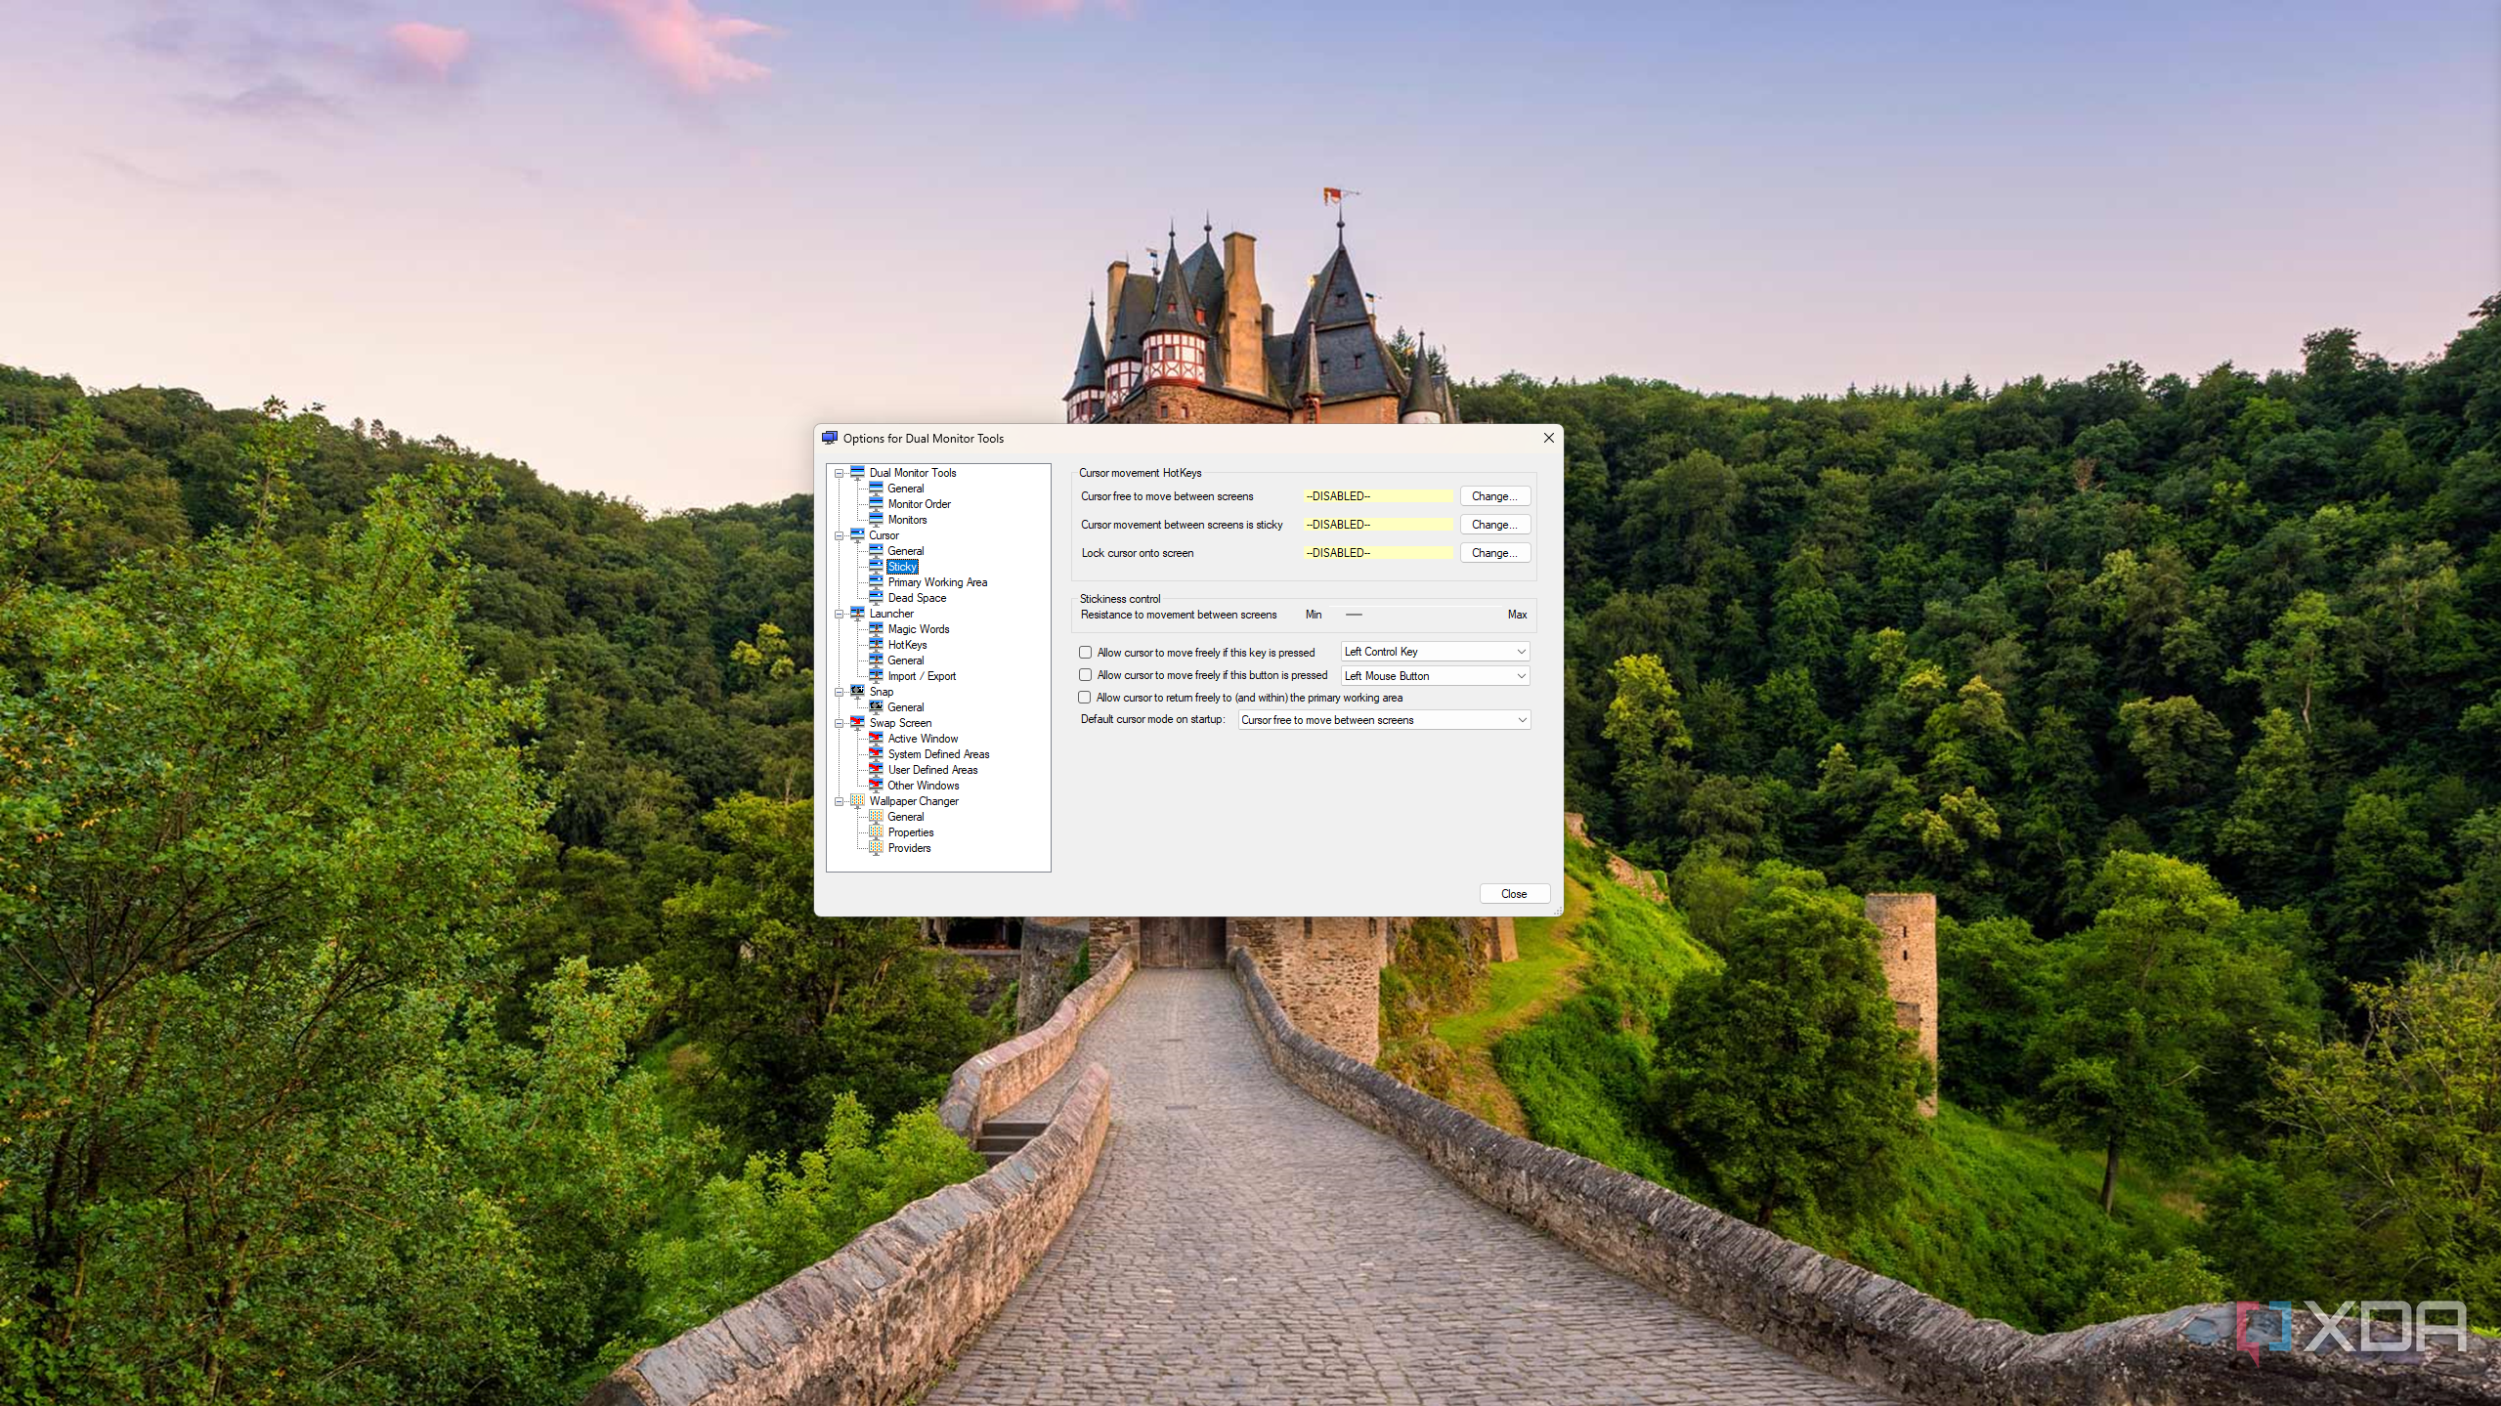Click the Active Window item icon
Viewport: 2501px width, 1406px height.
[876, 739]
